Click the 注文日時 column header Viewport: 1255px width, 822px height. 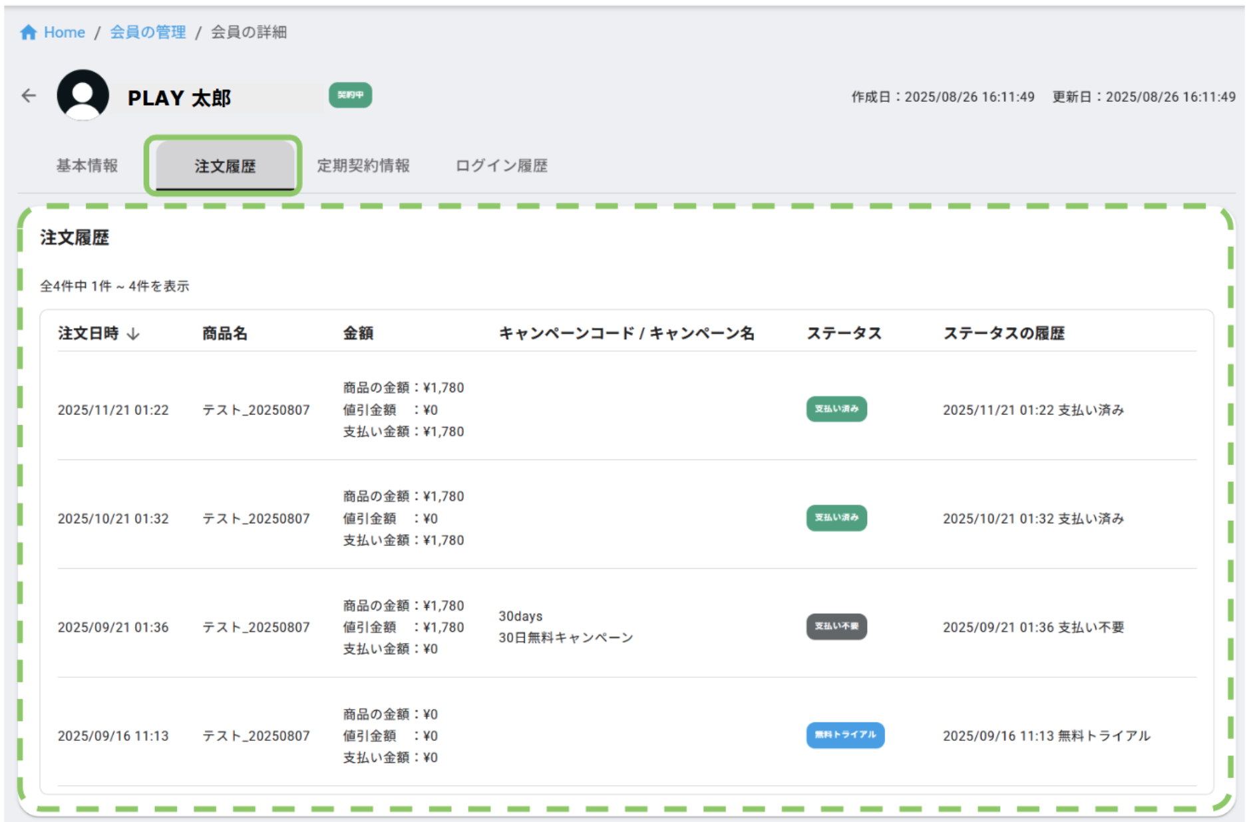pos(89,333)
